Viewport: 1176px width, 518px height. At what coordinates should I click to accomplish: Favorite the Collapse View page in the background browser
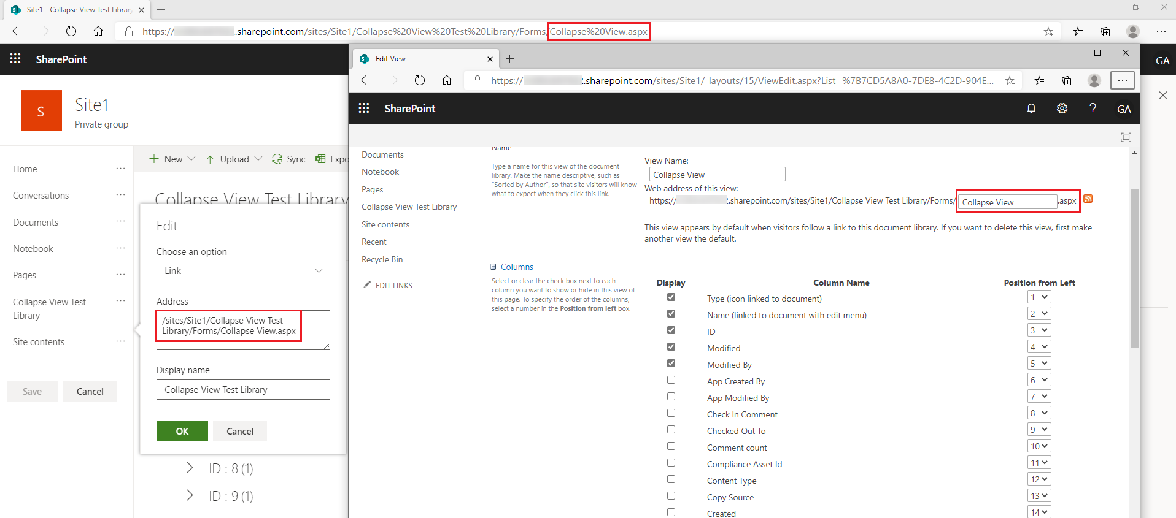(x=1048, y=31)
